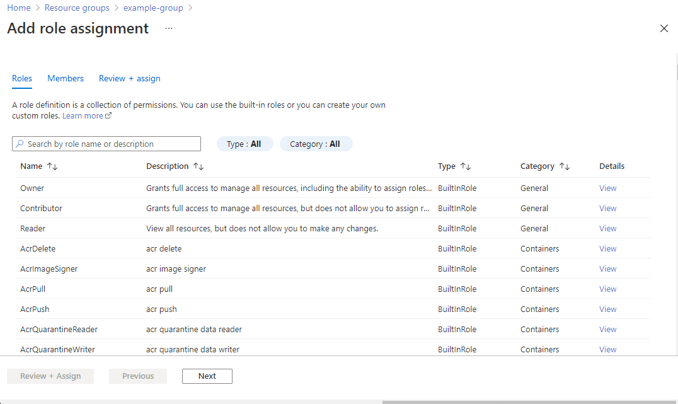
Task: Open example-group breadcrumb link
Action: tap(153, 8)
